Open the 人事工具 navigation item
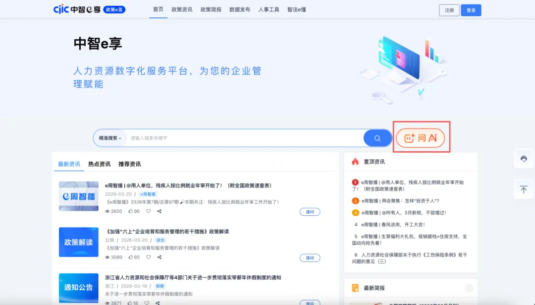This screenshot has width=535, height=305. coord(268,9)
